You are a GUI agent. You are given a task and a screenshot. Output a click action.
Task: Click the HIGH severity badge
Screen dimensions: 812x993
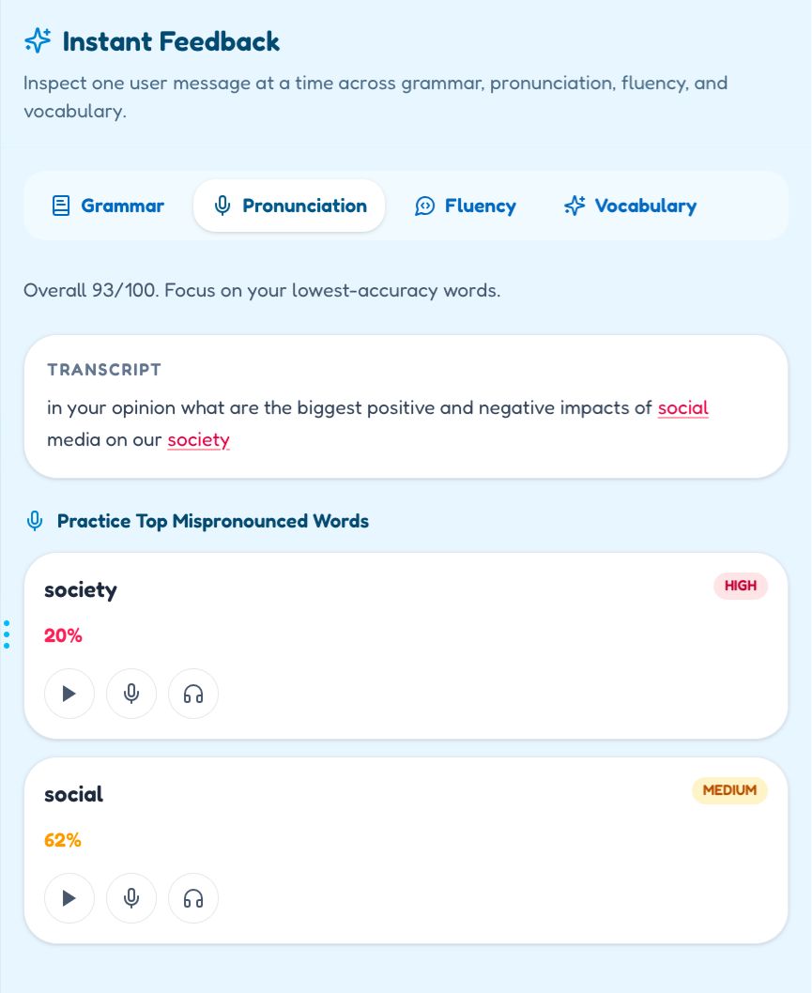point(741,587)
